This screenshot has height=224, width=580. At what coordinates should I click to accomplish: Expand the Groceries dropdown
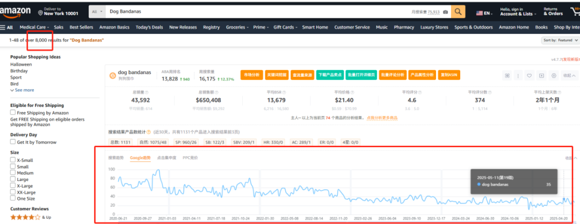[237, 27]
